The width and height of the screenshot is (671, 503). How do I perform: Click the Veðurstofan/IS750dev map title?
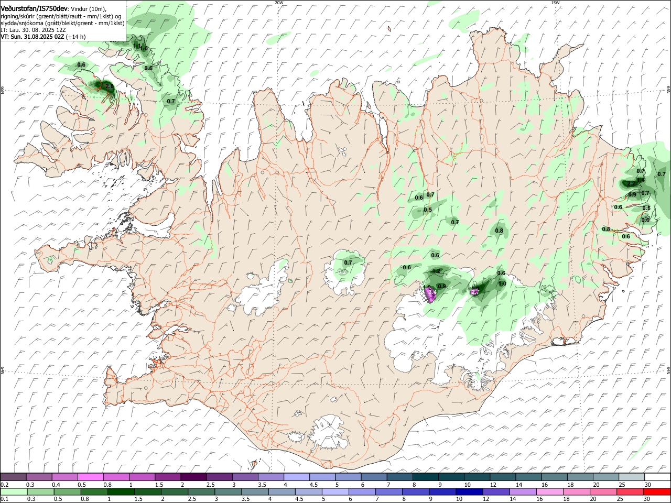(34, 8)
